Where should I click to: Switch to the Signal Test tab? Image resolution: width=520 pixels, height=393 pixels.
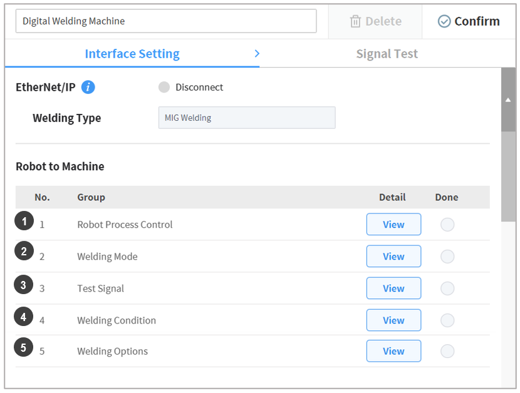coord(387,54)
